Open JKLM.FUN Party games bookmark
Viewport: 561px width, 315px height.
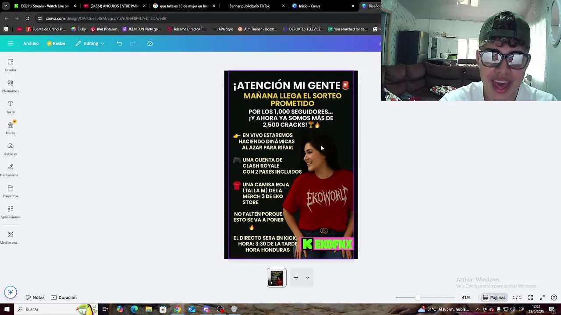(141, 29)
